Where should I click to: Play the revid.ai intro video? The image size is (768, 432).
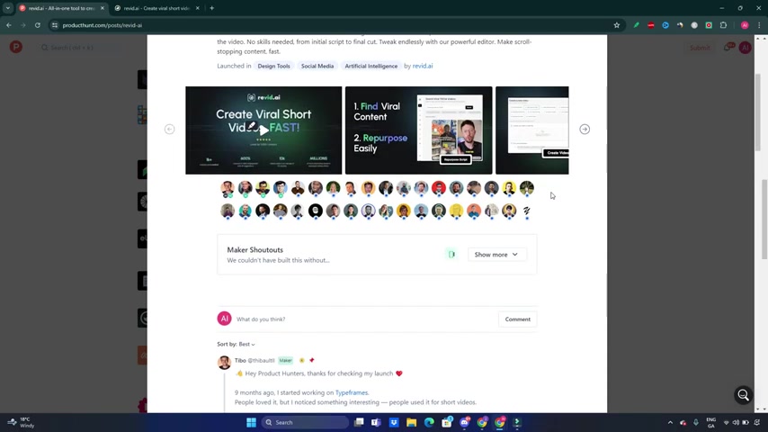(263, 130)
